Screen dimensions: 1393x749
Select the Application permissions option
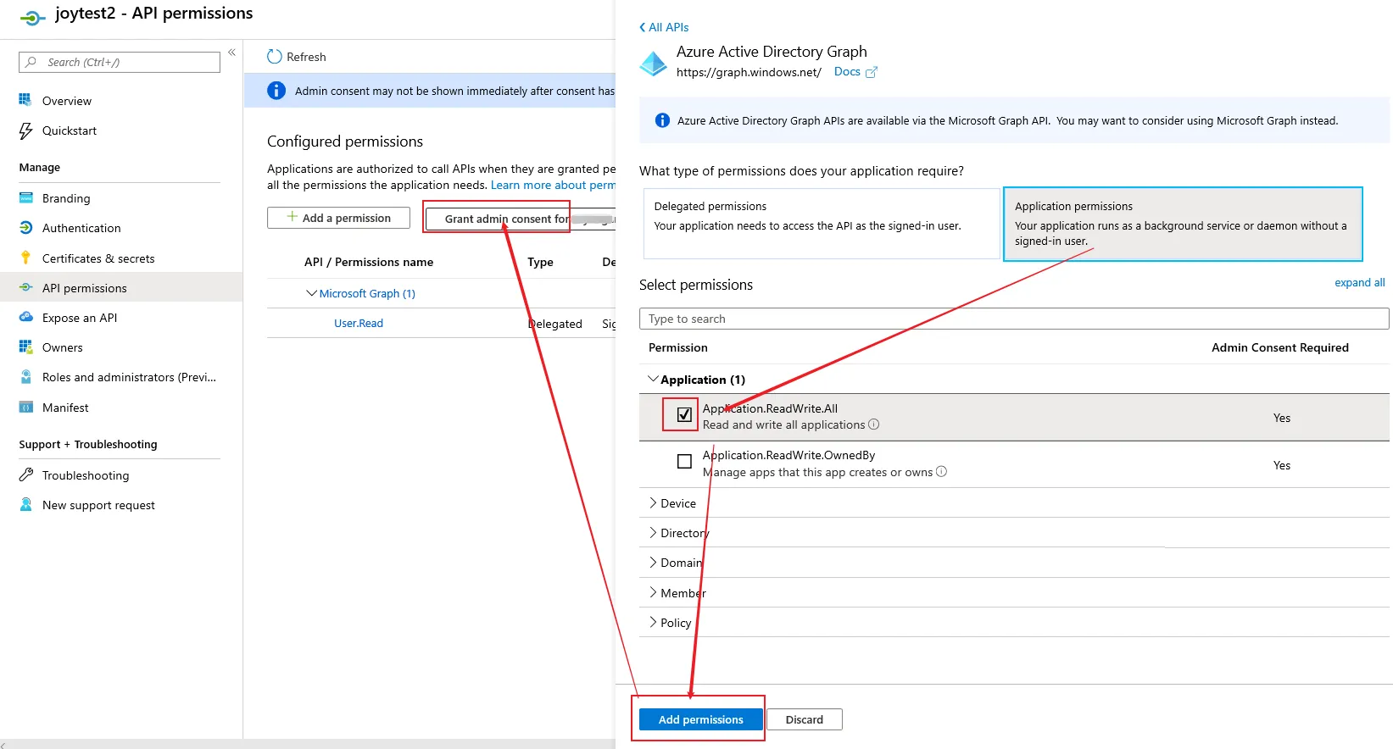point(1183,224)
